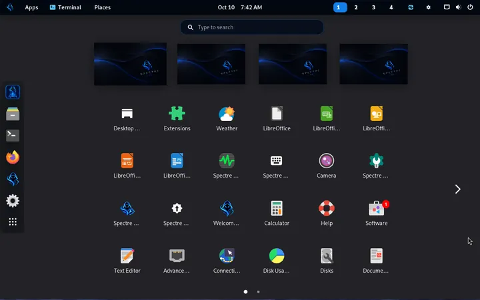This screenshot has width=480, height=300.
Task: Switch to workspace 3 indicator
Action: [373, 7]
